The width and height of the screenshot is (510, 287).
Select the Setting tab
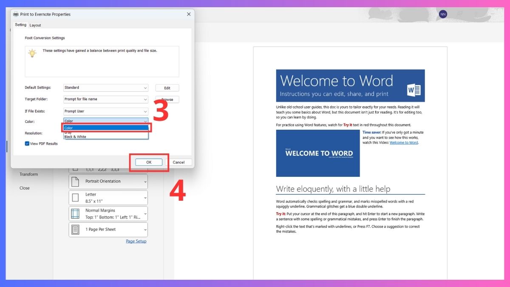(x=21, y=25)
